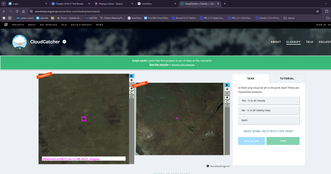This screenshot has height=174, width=331.
Task: Switch to the Task tab
Action: click(251, 78)
